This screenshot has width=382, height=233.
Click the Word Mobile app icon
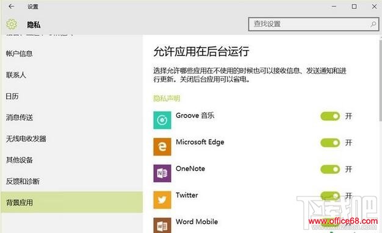point(162,225)
